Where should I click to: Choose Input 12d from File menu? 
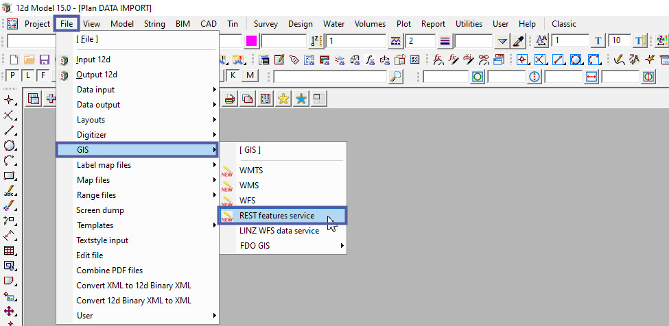point(137,60)
